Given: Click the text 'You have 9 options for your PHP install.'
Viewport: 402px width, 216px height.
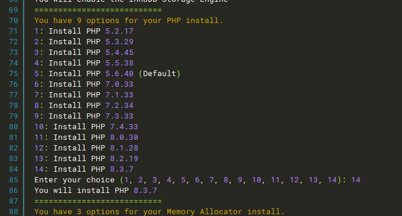Looking at the screenshot, I should tap(129, 21).
